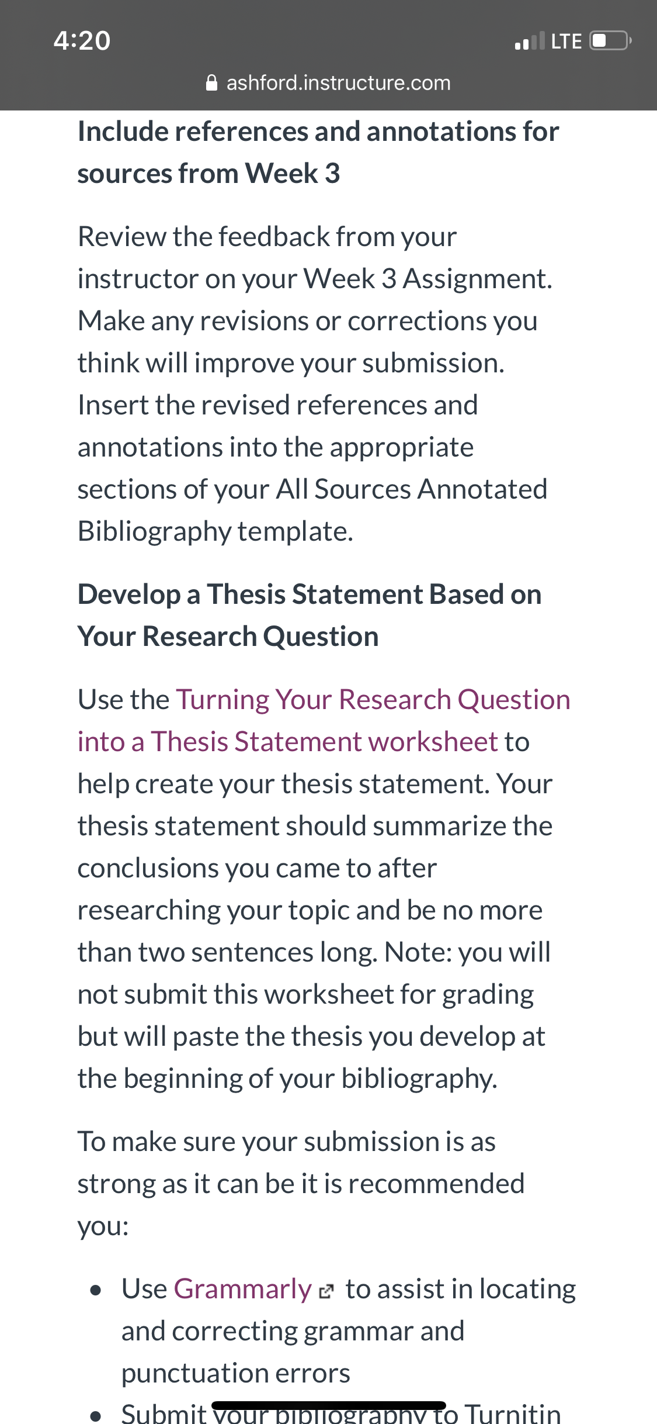The image size is (657, 1424).
Task: Tap the "Review the feedback" paragraph
Action: [315, 384]
